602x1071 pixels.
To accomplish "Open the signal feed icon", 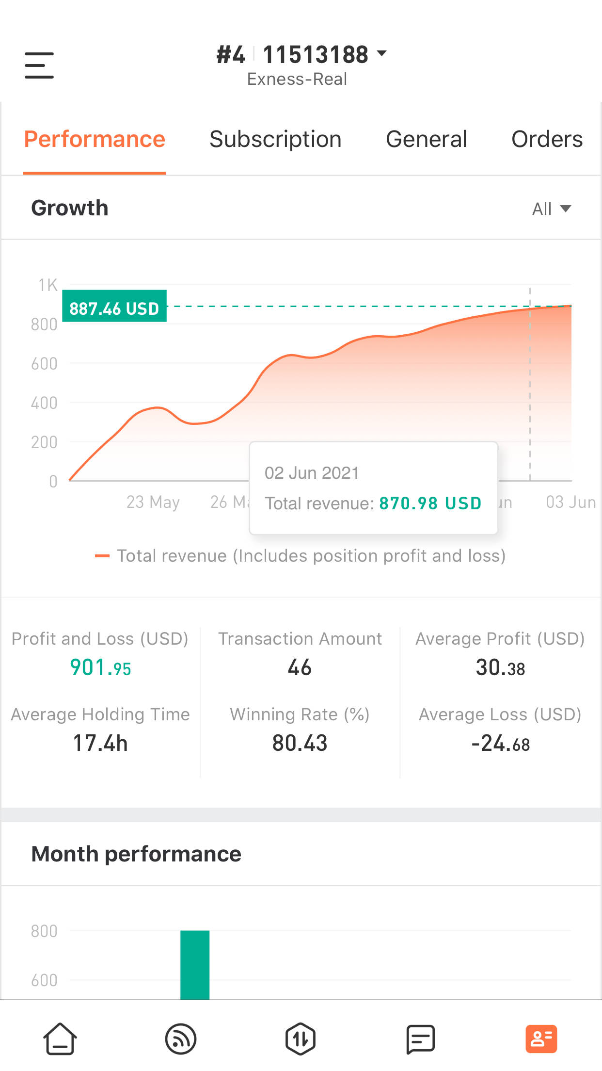I will pyautogui.click(x=180, y=1039).
